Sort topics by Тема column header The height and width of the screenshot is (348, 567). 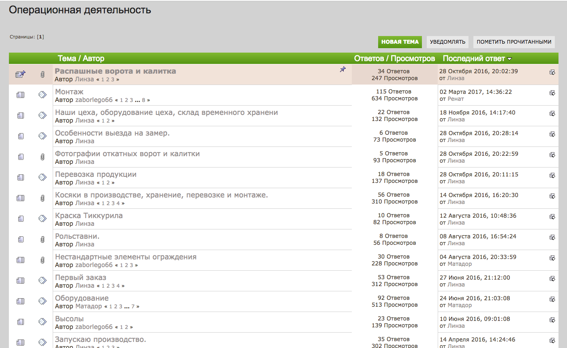click(67, 59)
